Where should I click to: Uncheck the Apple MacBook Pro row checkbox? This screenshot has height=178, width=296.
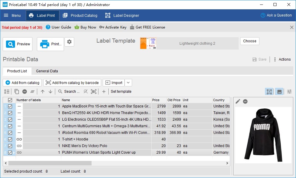point(10,106)
